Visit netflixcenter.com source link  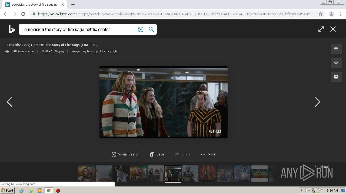click(22, 51)
